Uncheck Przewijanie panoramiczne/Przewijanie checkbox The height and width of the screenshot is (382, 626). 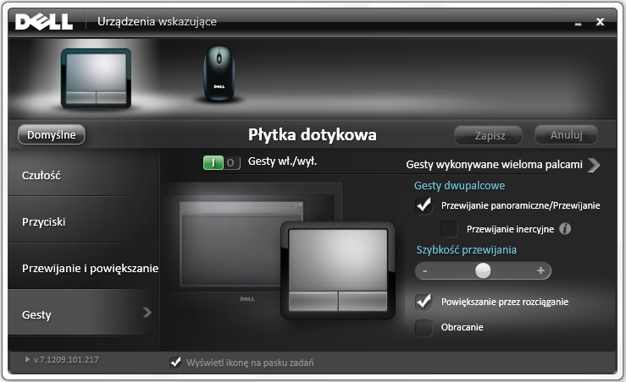point(424,205)
